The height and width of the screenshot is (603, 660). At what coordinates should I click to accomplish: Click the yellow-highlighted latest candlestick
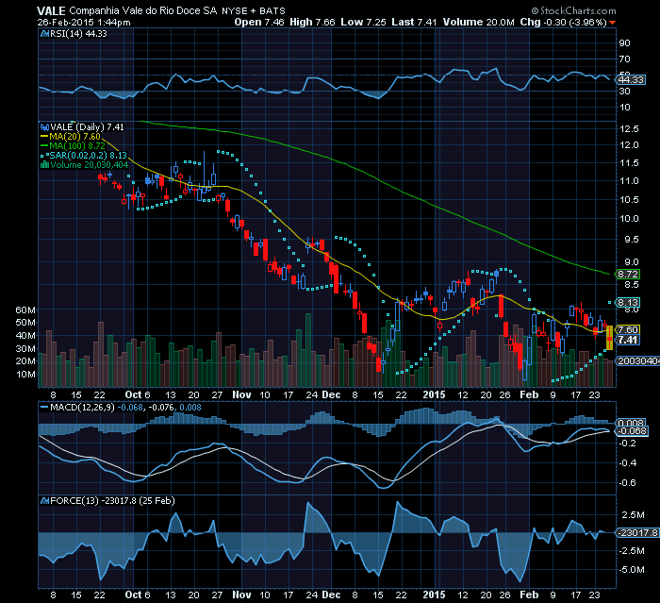click(609, 338)
